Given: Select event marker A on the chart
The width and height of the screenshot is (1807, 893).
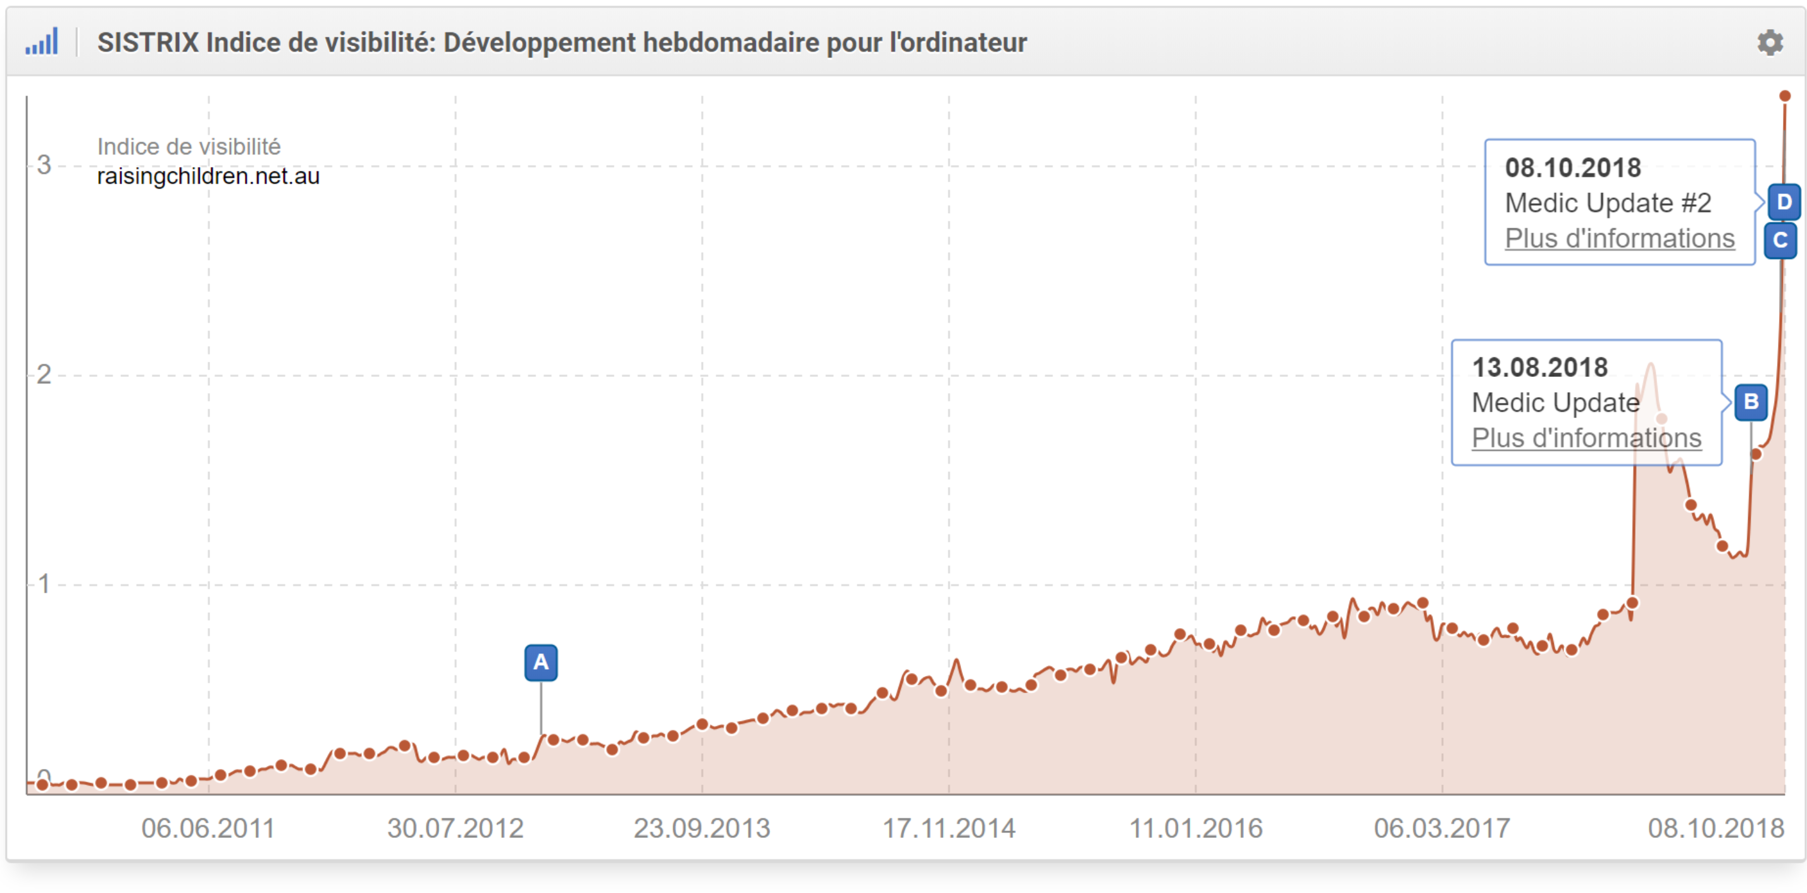Looking at the screenshot, I should pos(541,662).
